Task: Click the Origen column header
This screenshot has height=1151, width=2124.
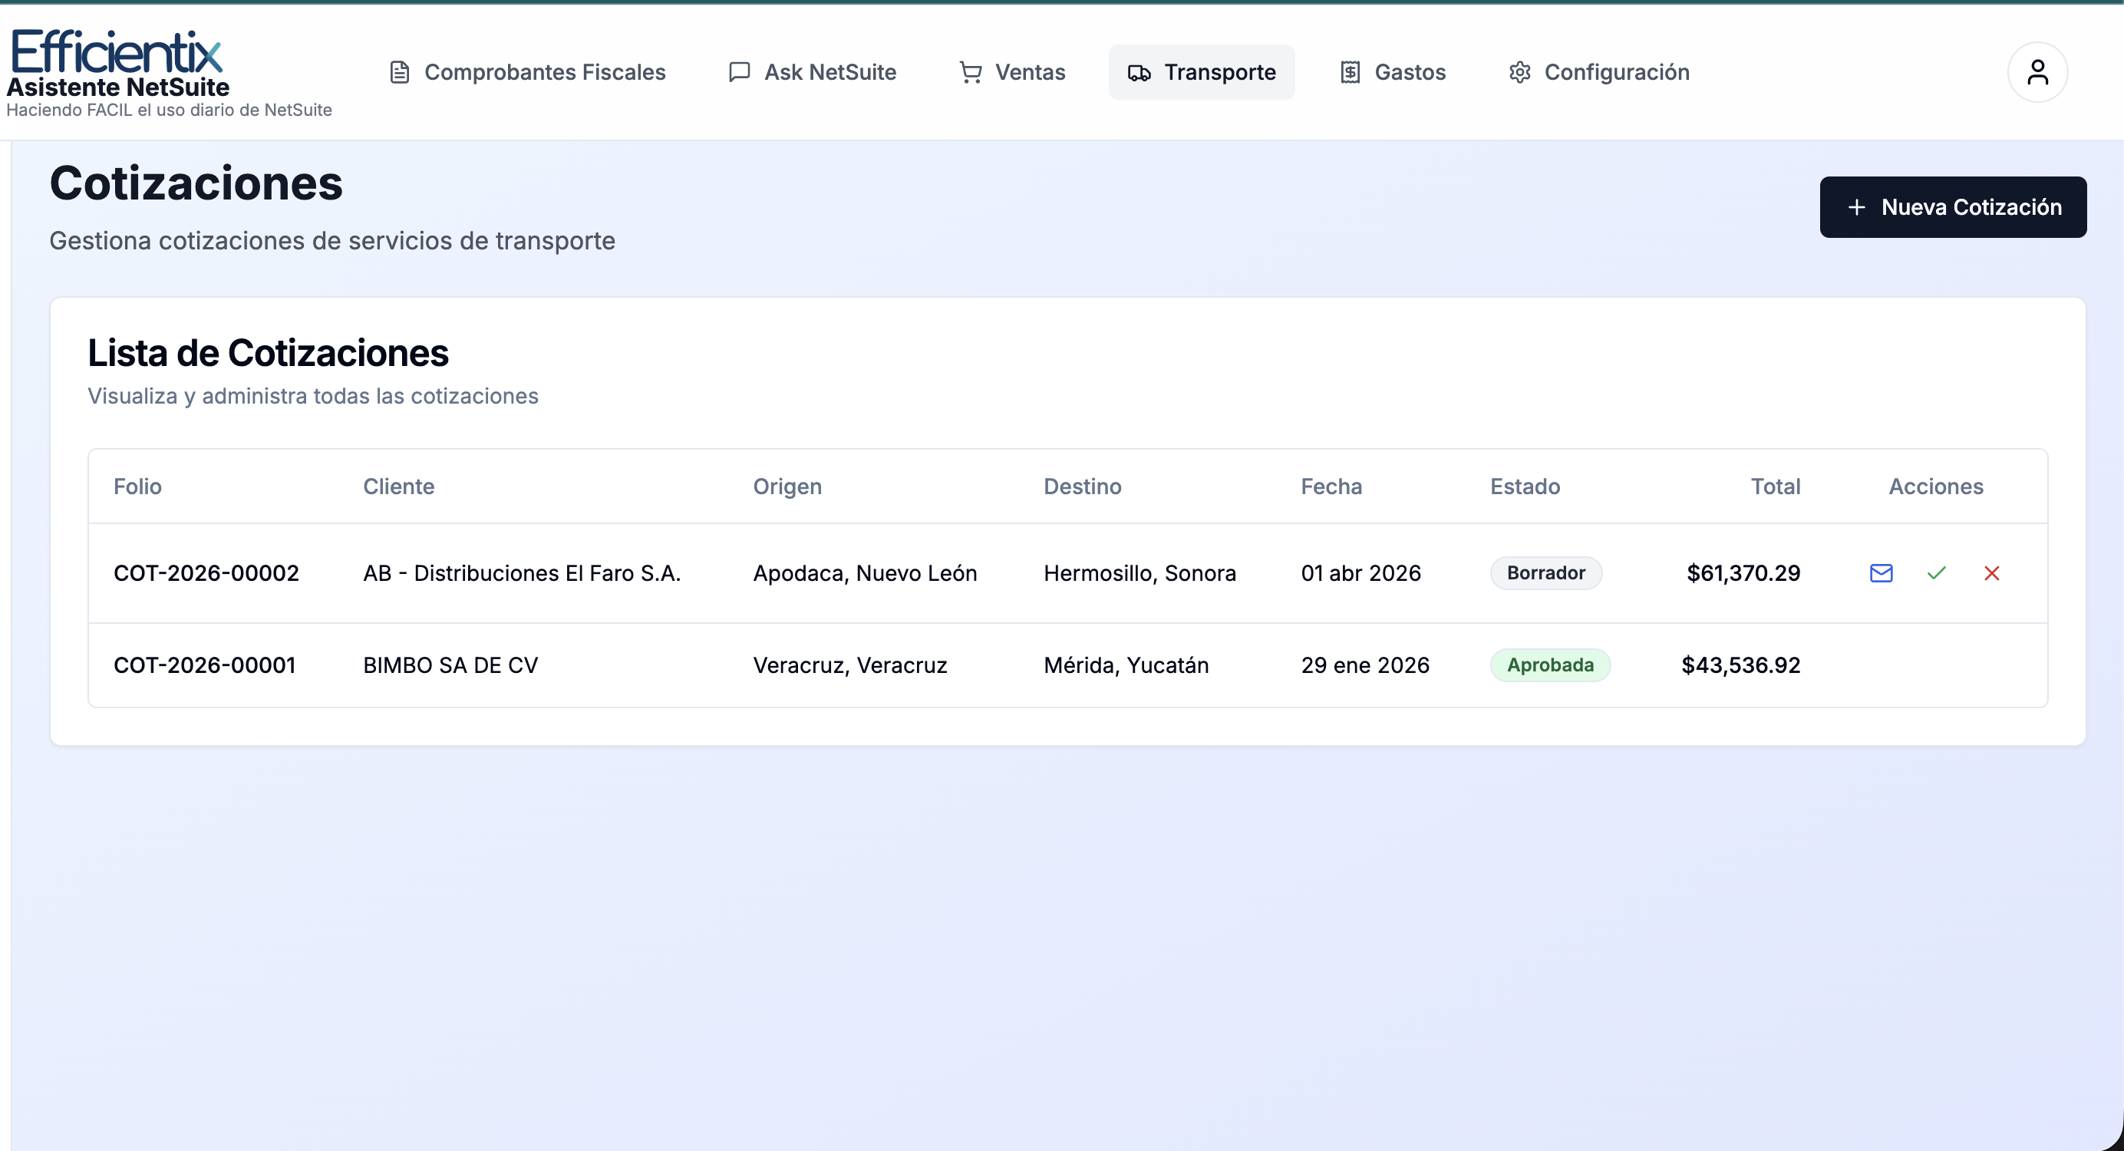Action: (x=787, y=486)
